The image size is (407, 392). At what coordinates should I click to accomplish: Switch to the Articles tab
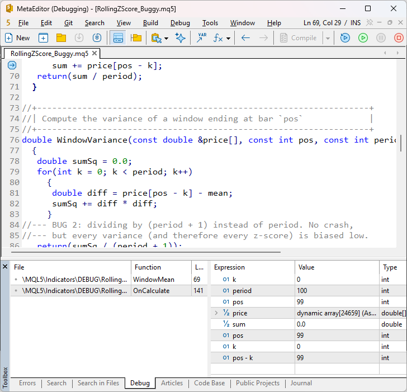tap(172, 383)
